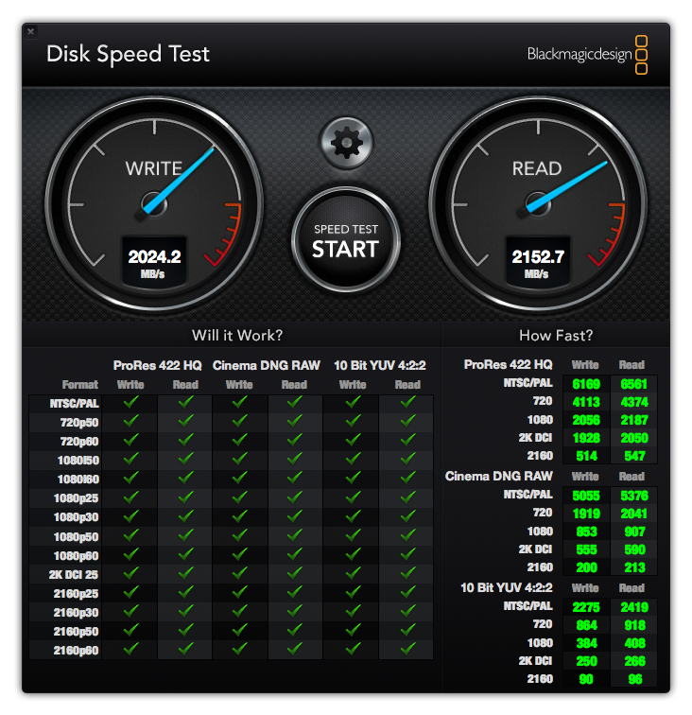Click the 10 Bit YUV 2K DCI write value 250
Screen dimensions: 692x715
[x=587, y=661]
